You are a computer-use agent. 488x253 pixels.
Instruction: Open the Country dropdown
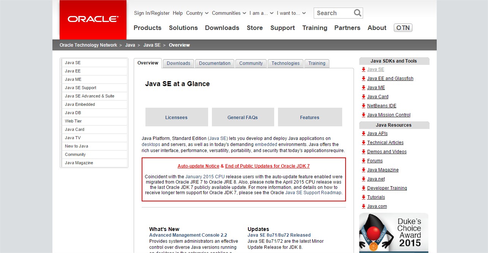(x=197, y=13)
